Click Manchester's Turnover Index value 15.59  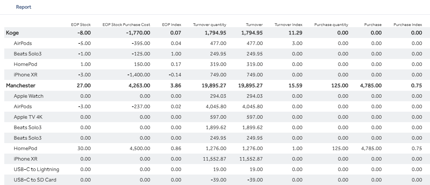point(295,85)
